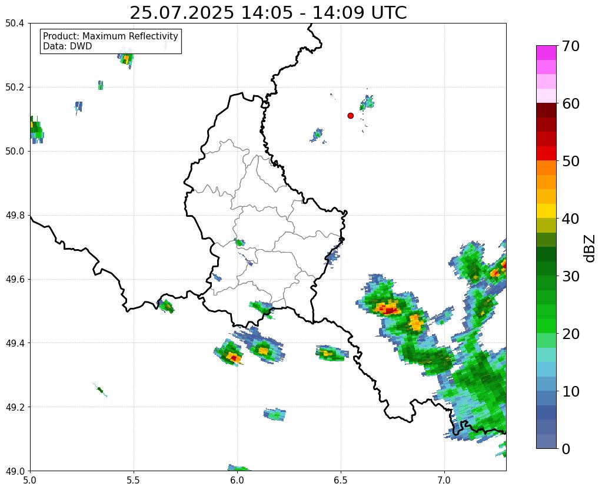Select the 'Product: Maximum Reflectivity' label
The height and width of the screenshot is (490, 602).
(111, 36)
